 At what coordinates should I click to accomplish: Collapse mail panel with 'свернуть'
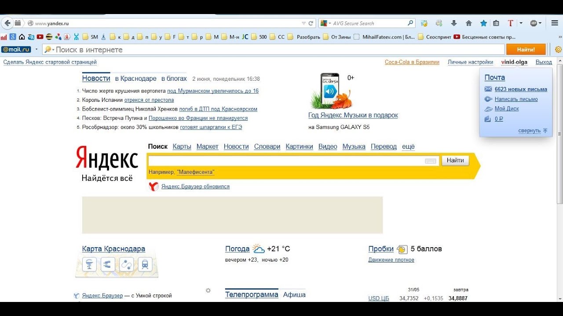tap(530, 131)
